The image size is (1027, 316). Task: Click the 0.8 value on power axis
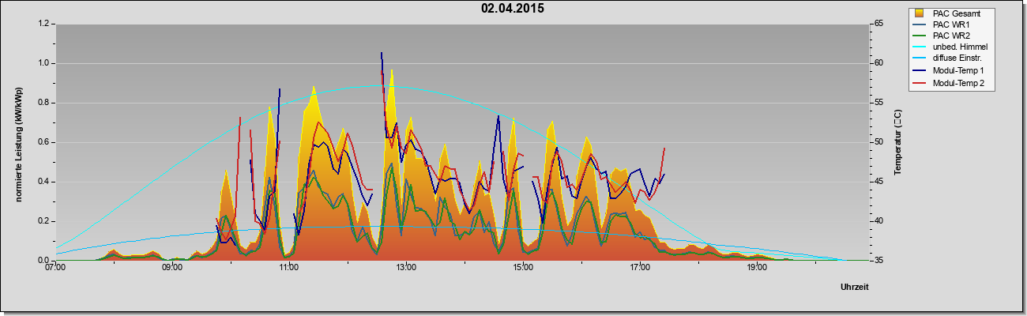(x=44, y=103)
